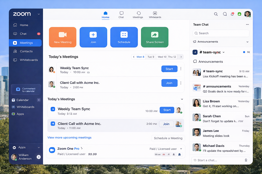Open the Team Chat more options ellipsis
Viewport: 262px width, 174px height.
(x=247, y=25)
